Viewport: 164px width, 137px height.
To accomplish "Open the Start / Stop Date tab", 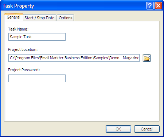I will click(39, 18).
